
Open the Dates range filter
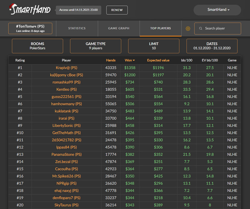coord(212,46)
